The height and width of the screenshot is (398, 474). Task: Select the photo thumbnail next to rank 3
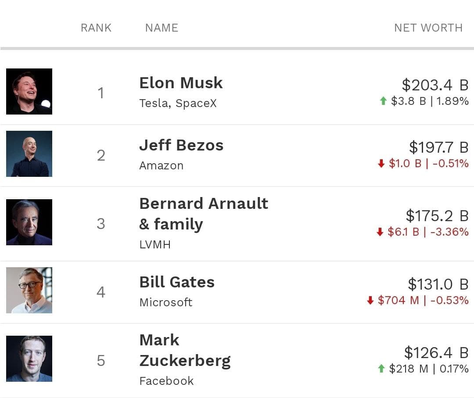click(x=29, y=222)
